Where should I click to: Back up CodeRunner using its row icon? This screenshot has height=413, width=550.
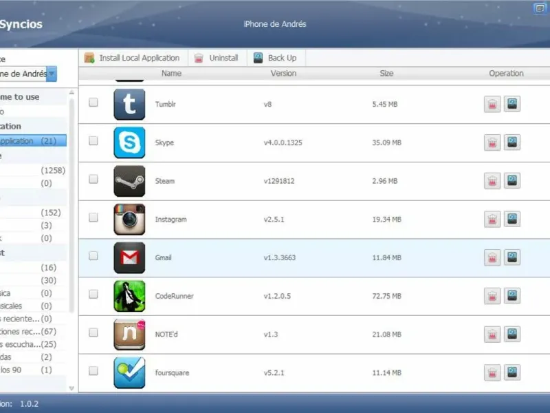point(512,296)
